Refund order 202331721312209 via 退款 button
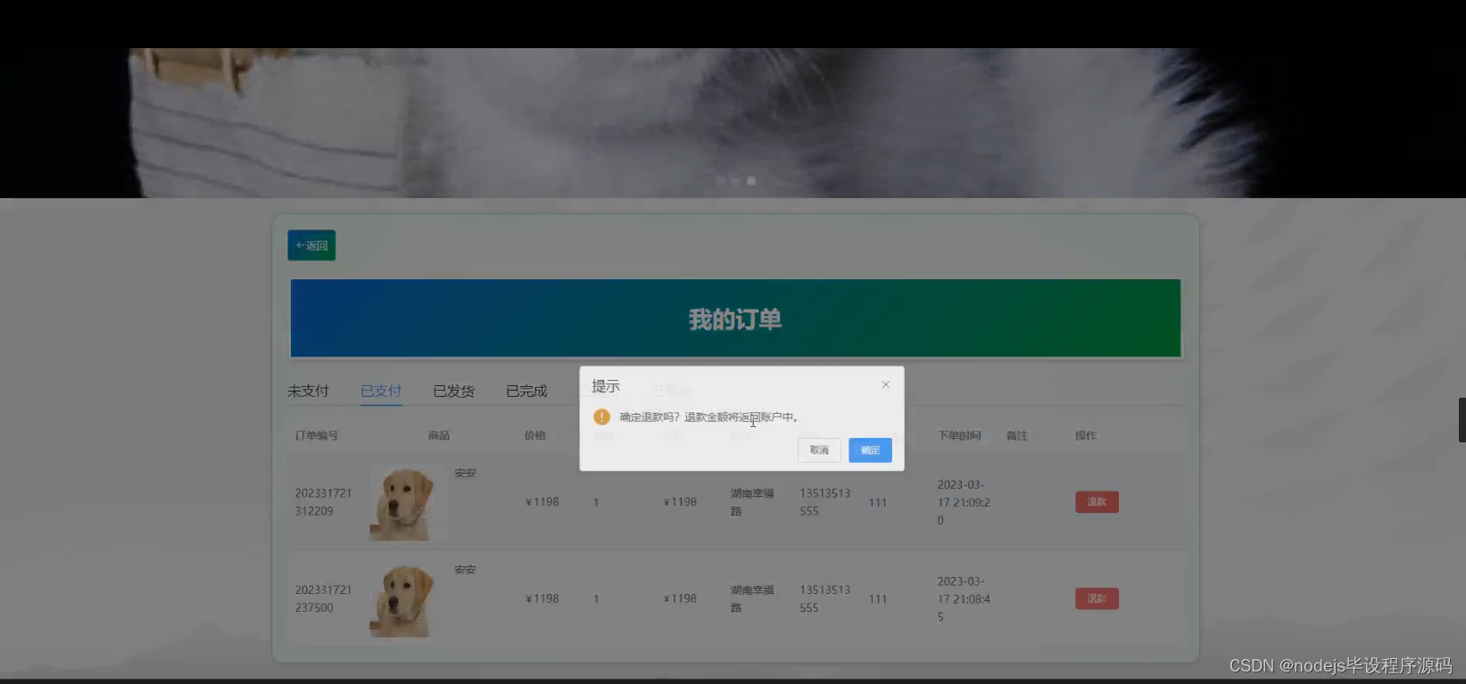Screen dimensions: 1466x684 point(1097,502)
